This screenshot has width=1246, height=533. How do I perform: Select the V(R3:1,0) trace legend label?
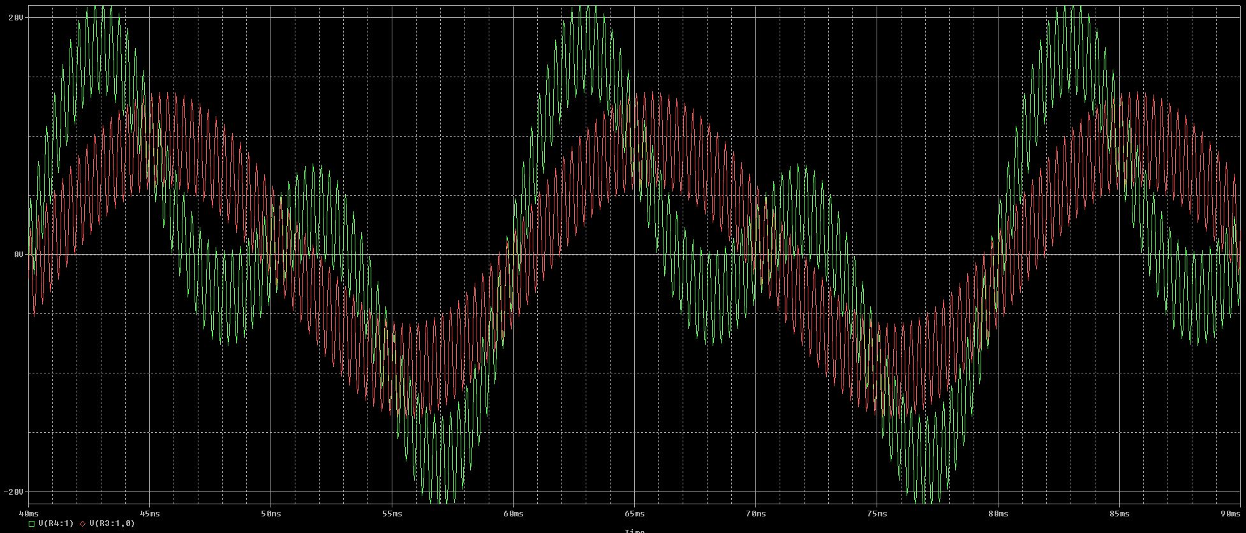pos(112,523)
